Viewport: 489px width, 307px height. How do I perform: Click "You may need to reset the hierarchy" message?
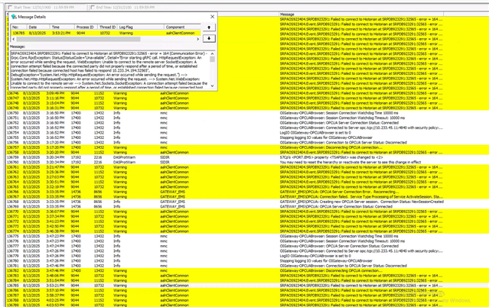(350, 162)
